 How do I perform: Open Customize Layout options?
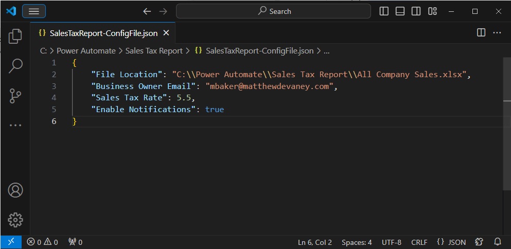tap(432, 11)
